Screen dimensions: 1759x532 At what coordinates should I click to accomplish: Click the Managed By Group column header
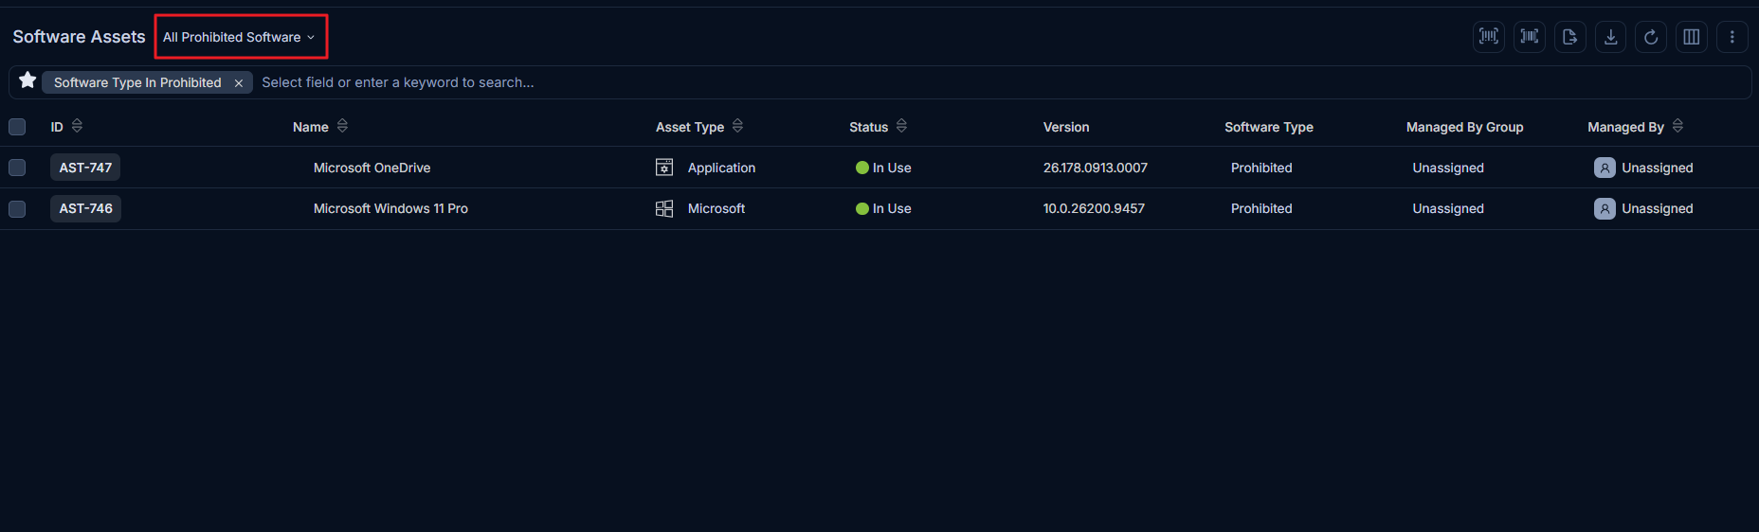point(1465,127)
